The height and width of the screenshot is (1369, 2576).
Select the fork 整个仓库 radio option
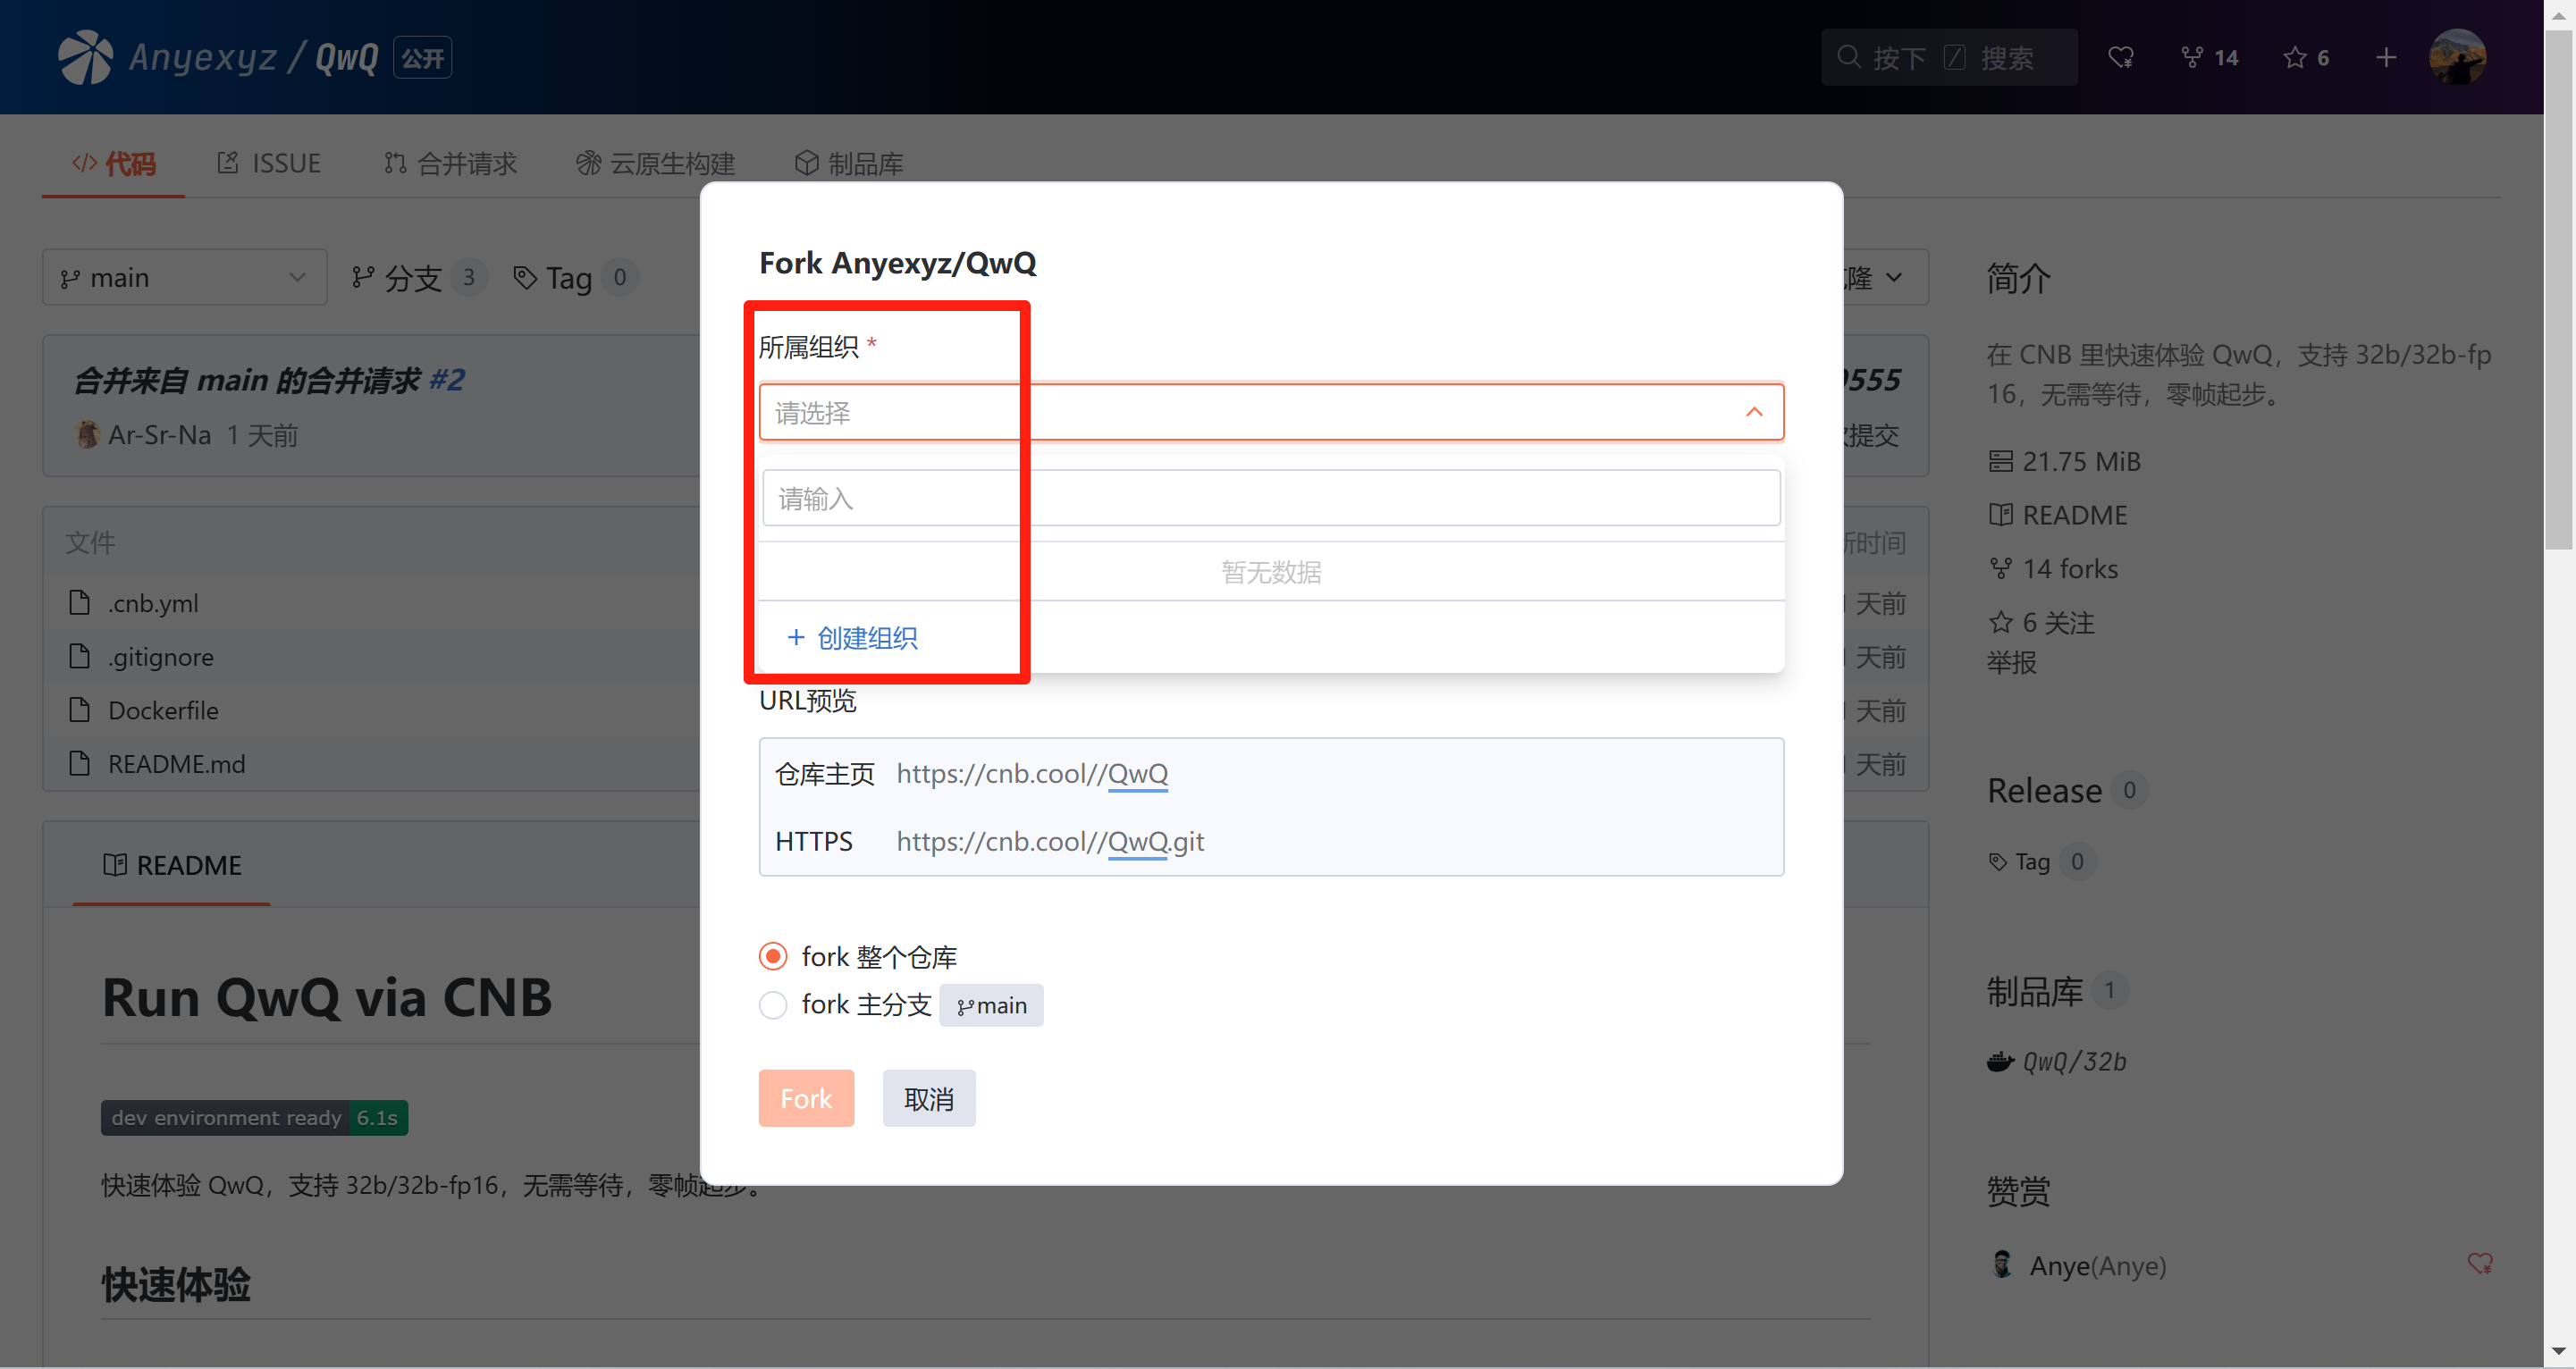coord(773,956)
